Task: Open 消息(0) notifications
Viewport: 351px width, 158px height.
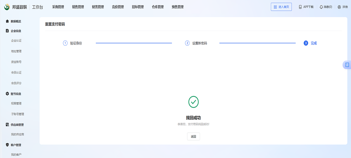Action: coord(326,7)
